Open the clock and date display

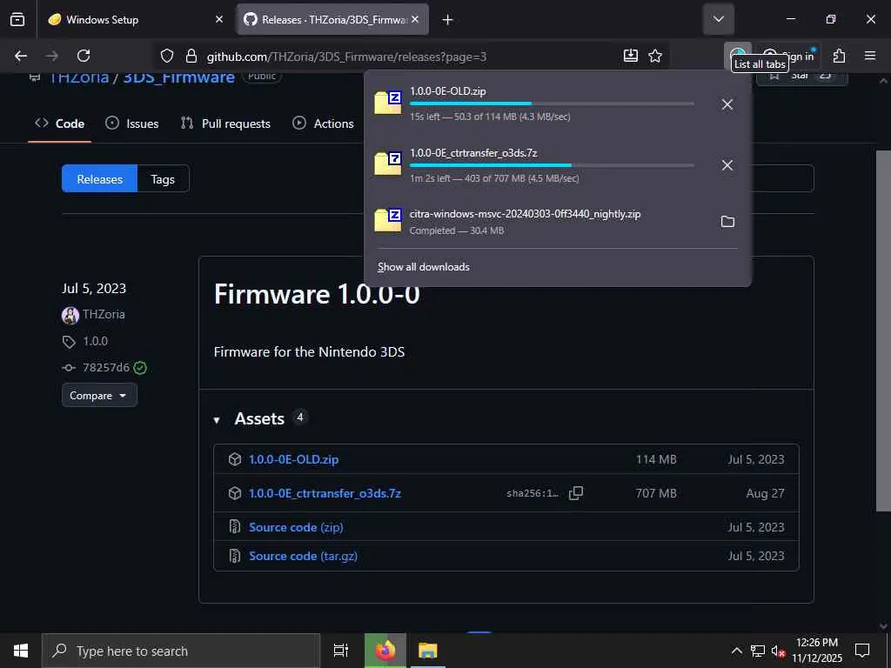(816, 651)
